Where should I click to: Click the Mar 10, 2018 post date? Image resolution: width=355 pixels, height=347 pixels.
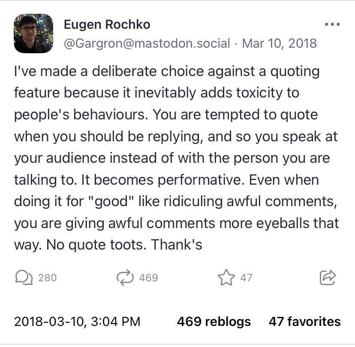click(x=279, y=43)
